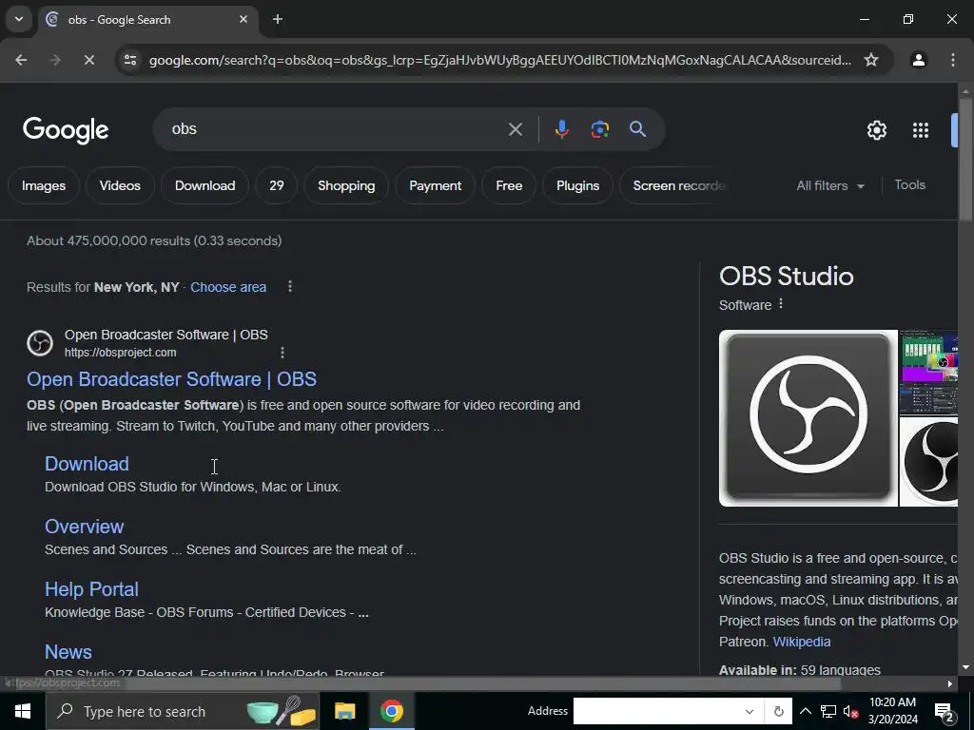Select the Plugins filter chip
This screenshot has height=730, width=974.
pos(577,185)
